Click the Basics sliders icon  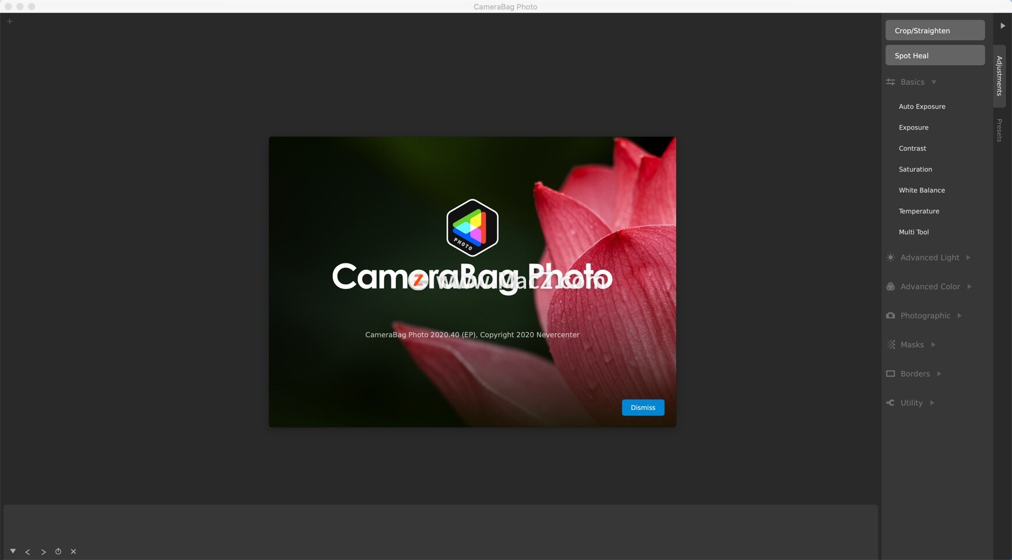tap(890, 82)
